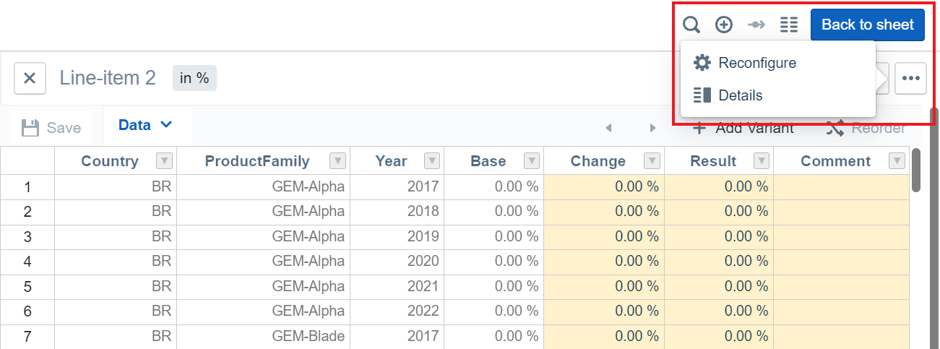Click Add Variant button
The height and width of the screenshot is (349, 940).
click(744, 128)
